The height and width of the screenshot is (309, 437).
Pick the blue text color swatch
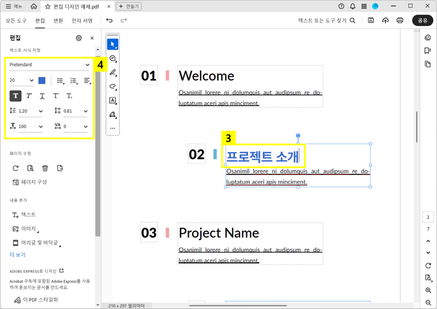[x=42, y=80]
